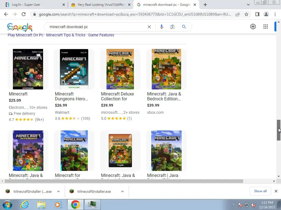281x210 pixels.
Task: Switch to Very Real Looking Virus tab
Action: (101, 5)
